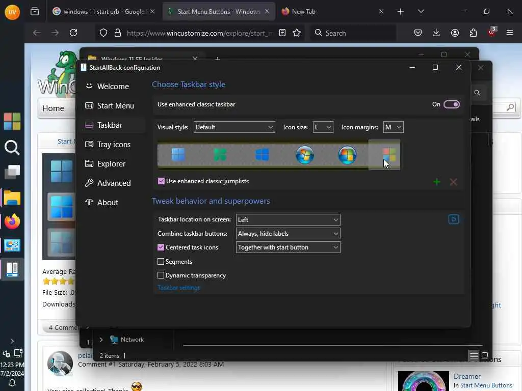Open Firefox account icon

[455, 33]
